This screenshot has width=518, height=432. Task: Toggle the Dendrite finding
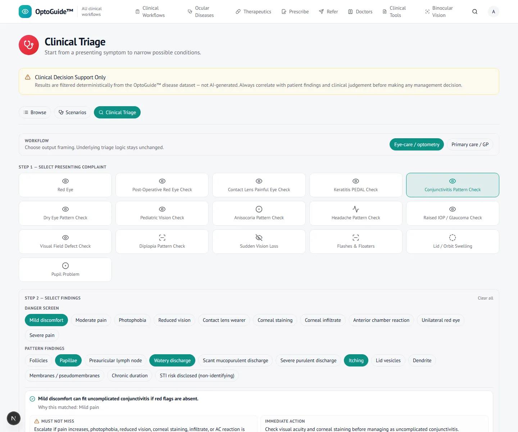coord(422,360)
